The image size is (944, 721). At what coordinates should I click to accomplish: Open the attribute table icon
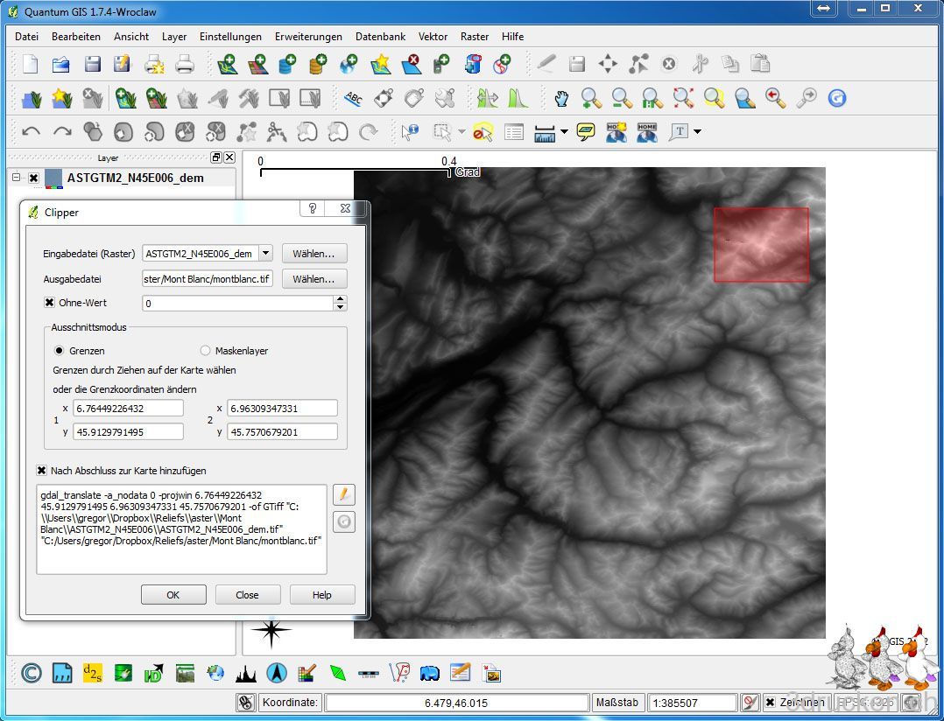(514, 132)
